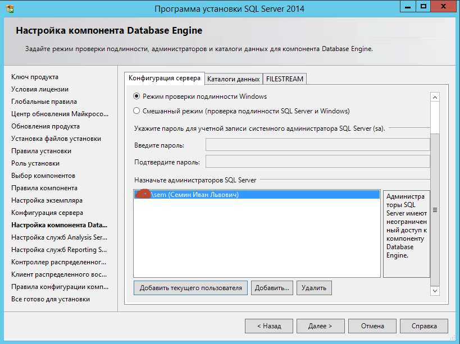Click the Настройка служб Analysis Ser... step

pos(60,237)
